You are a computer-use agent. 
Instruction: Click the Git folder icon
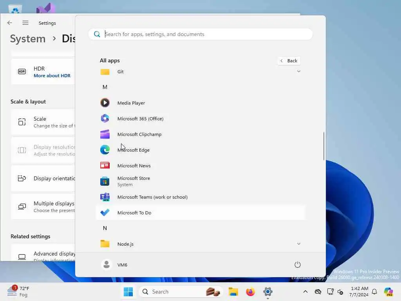[105, 72]
